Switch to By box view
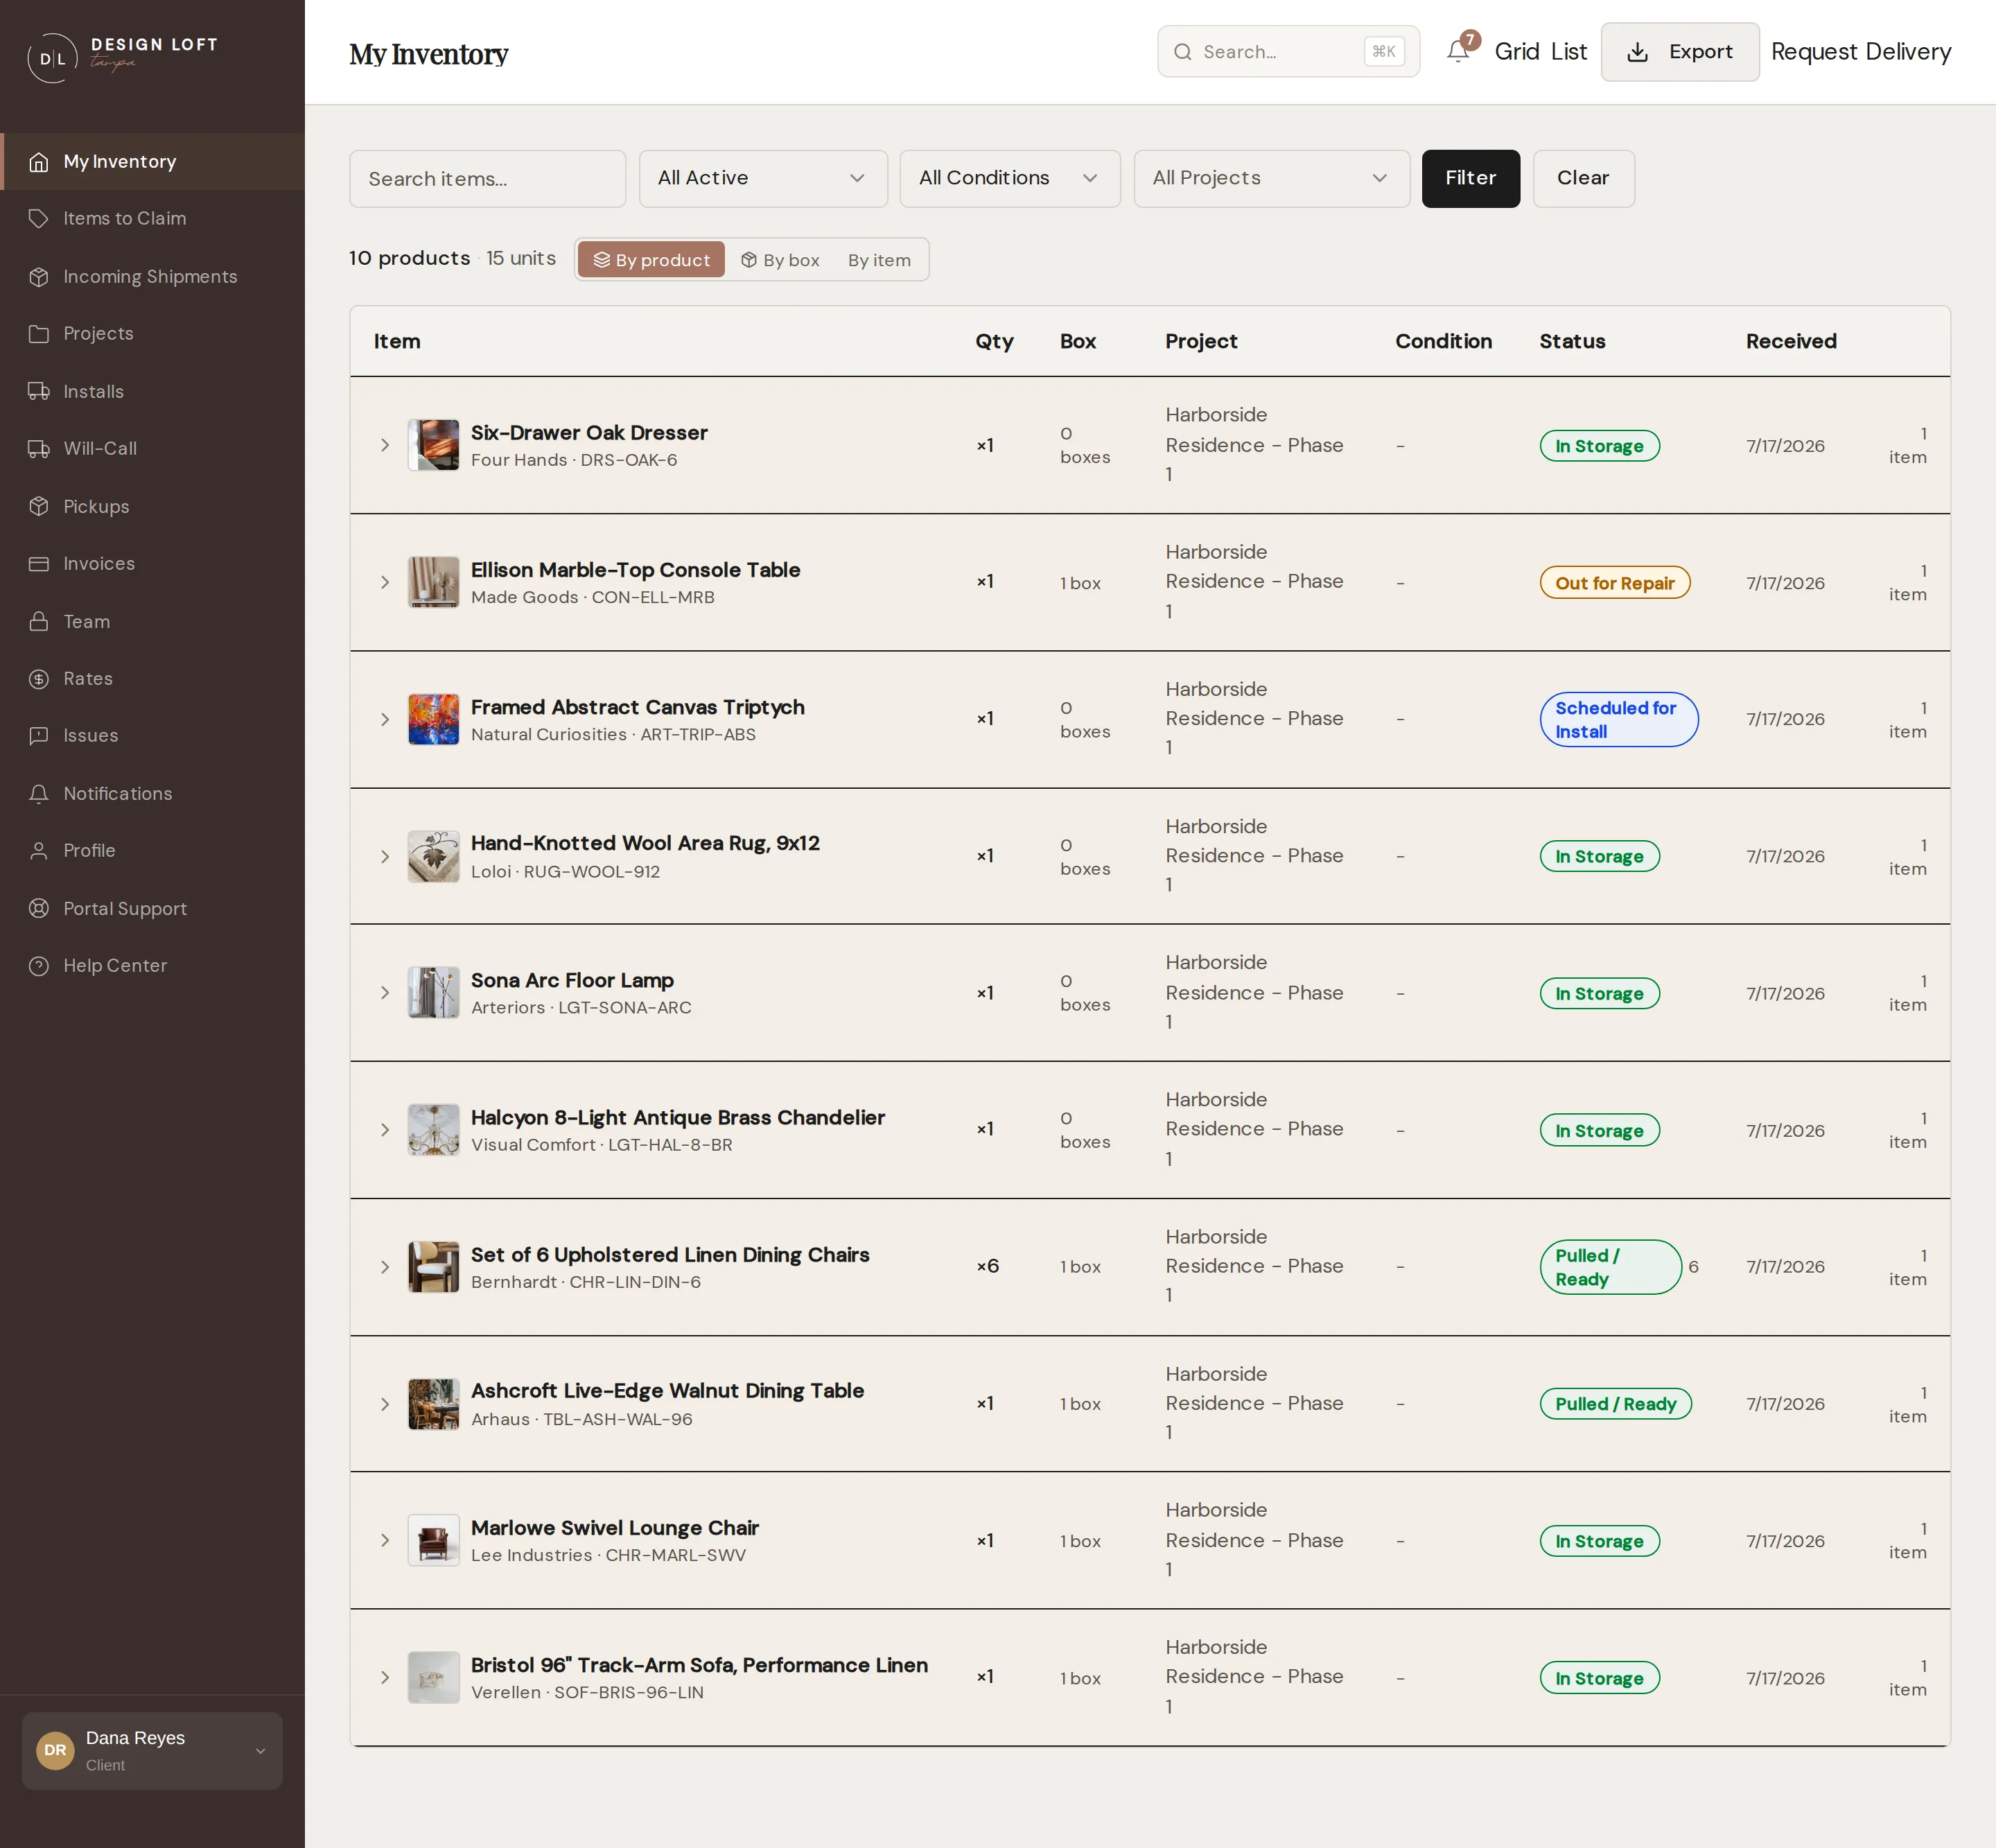 tap(780, 260)
